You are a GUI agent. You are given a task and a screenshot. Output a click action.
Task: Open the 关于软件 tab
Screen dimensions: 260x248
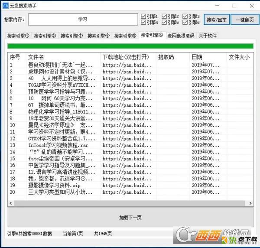click(208, 36)
